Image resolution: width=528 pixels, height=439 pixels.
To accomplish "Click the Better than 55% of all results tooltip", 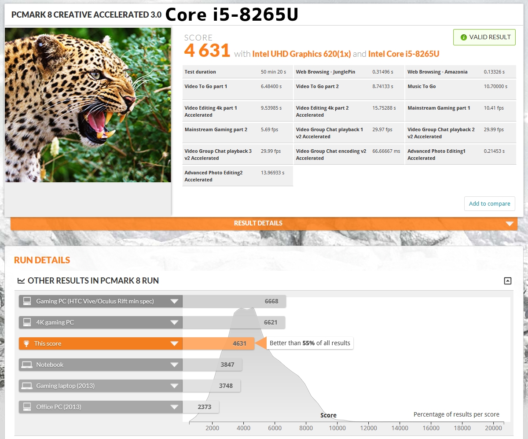I will pyautogui.click(x=310, y=343).
